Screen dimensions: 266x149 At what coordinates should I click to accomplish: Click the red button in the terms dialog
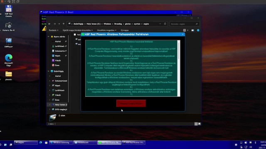coord(131,103)
